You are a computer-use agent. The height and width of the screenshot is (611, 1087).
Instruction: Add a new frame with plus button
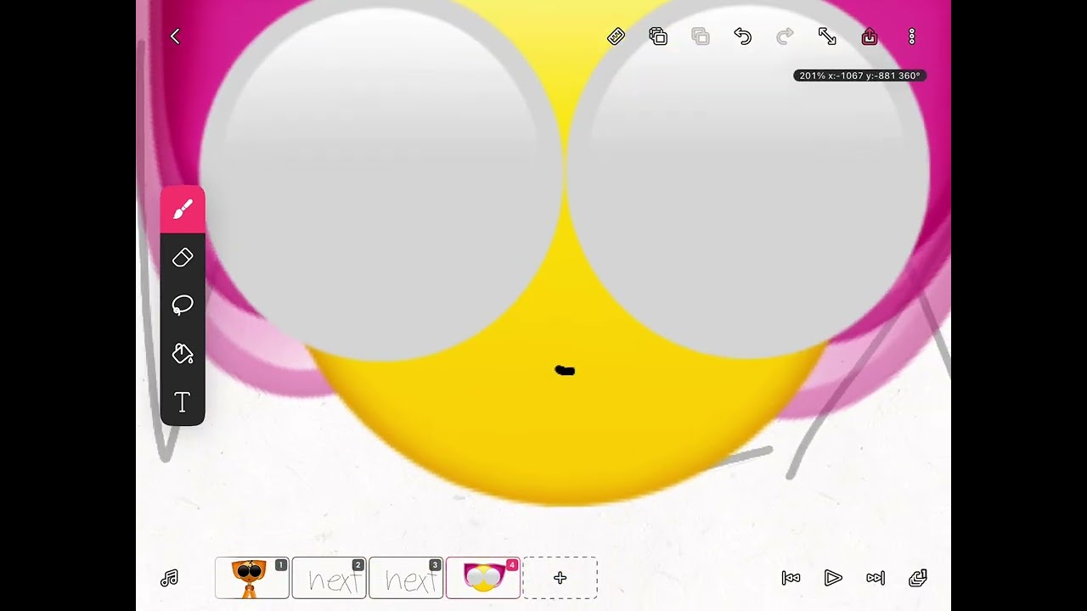(560, 578)
